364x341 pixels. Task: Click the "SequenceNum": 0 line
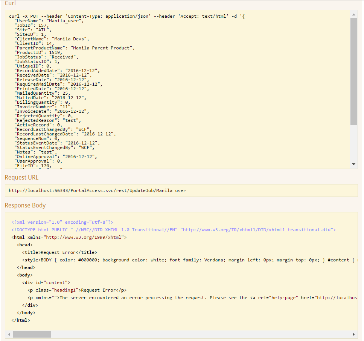tap(37, 139)
